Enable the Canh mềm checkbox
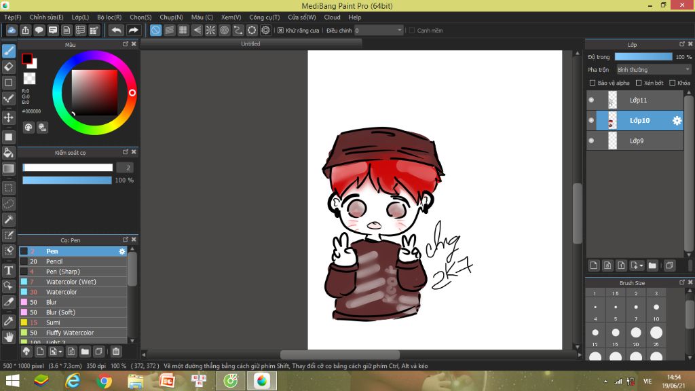 [412, 31]
